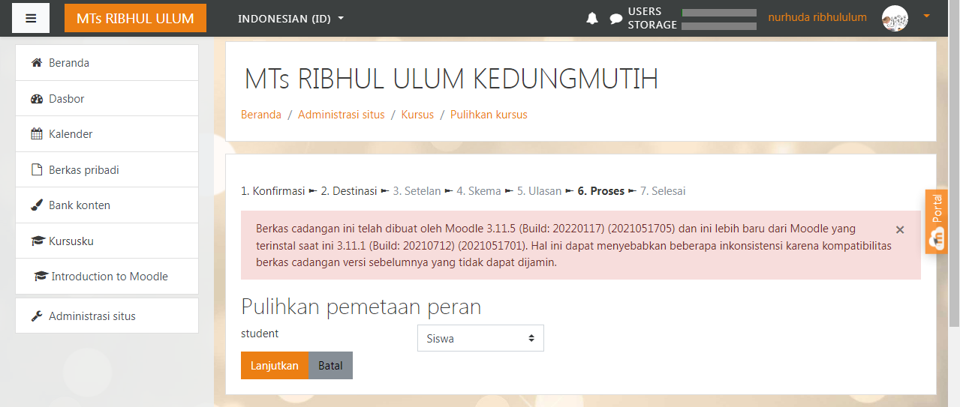Open Berkas pribadi in the sidebar
This screenshot has width=960, height=407.
[x=107, y=170]
